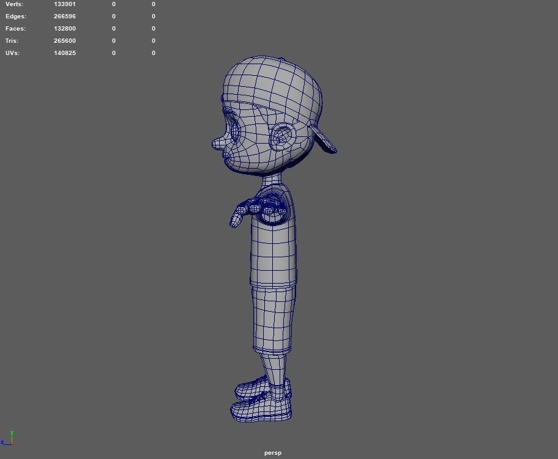Click the UVs label in the HUD
The height and width of the screenshot is (459, 558).
(x=12, y=53)
